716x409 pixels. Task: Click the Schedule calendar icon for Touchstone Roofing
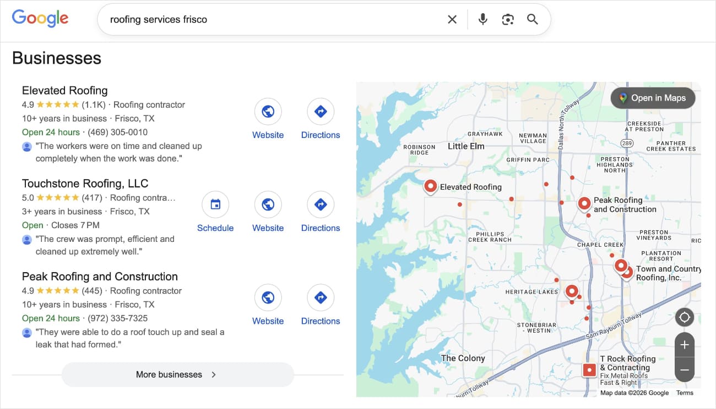click(215, 203)
